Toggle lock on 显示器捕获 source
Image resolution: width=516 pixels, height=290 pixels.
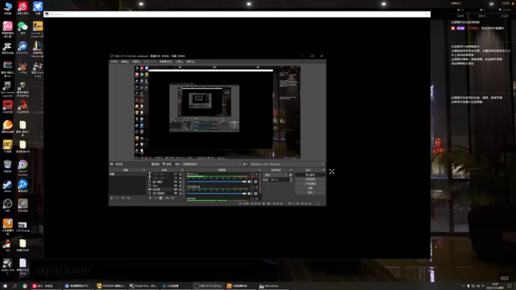180,193
